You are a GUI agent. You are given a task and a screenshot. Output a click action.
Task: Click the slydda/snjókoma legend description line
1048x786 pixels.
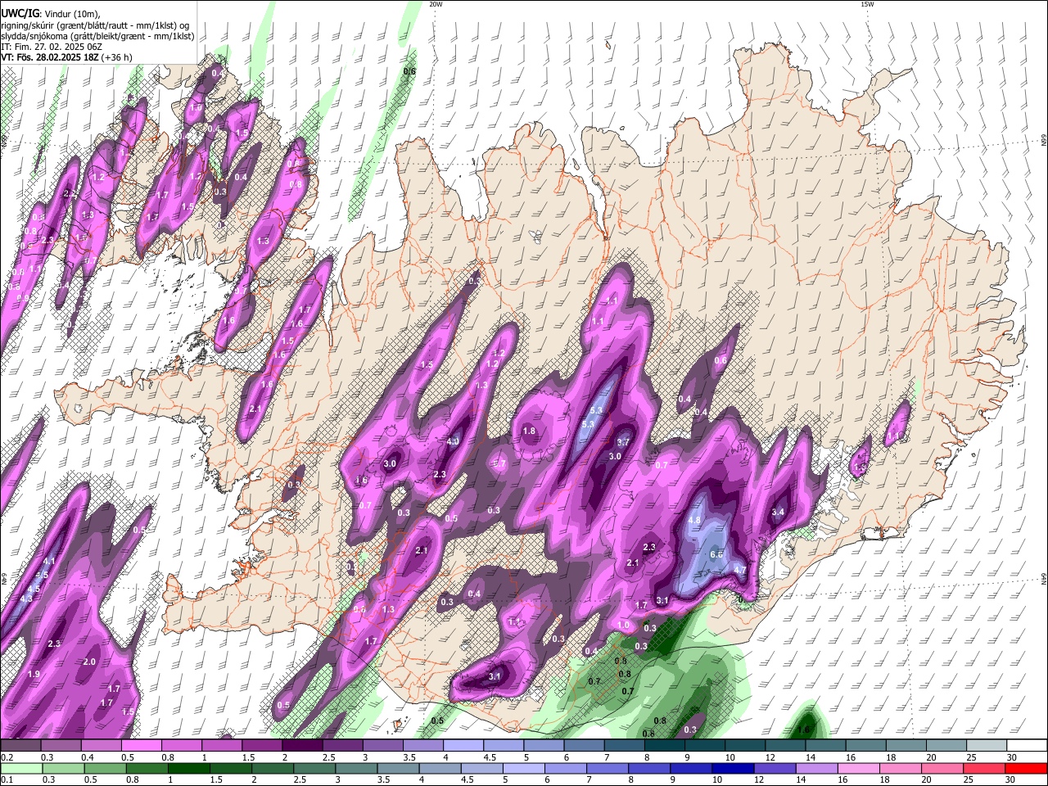(97, 36)
